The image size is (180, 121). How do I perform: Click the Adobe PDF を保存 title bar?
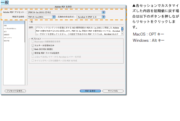(63, 7)
